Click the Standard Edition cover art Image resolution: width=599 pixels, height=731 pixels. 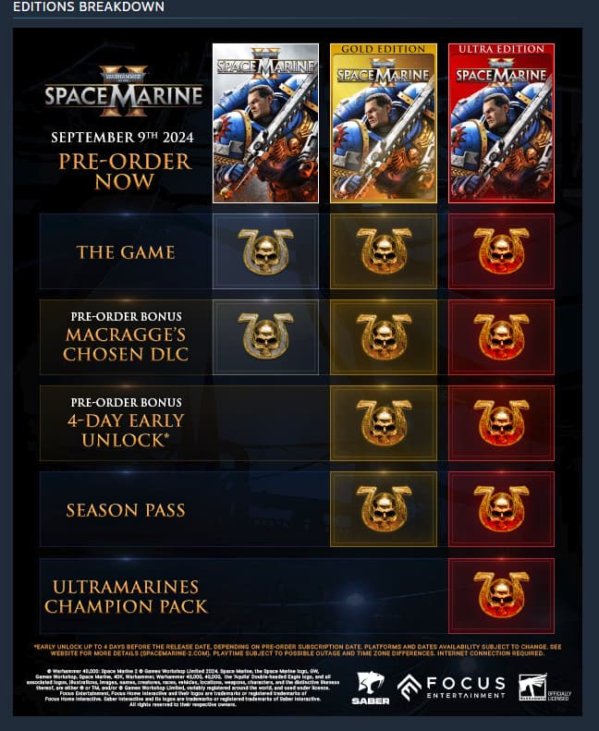pyautogui.click(x=265, y=123)
